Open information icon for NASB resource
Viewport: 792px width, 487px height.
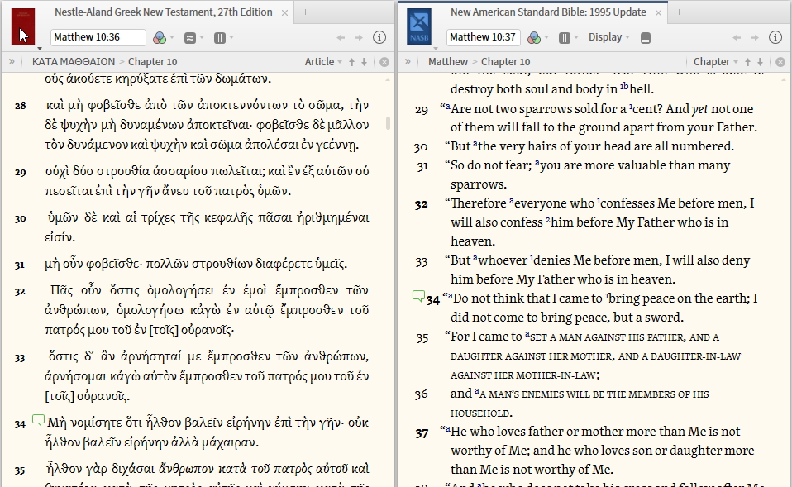click(x=775, y=37)
